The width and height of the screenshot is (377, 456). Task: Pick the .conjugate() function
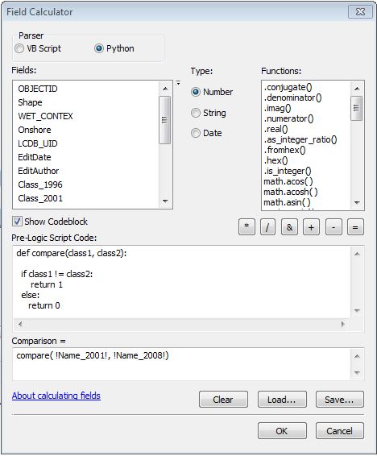(x=288, y=87)
